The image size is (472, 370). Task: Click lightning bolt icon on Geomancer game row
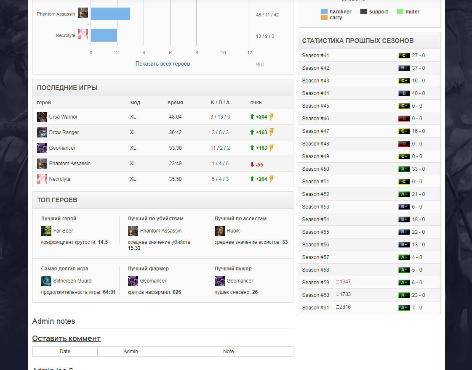tap(272, 148)
